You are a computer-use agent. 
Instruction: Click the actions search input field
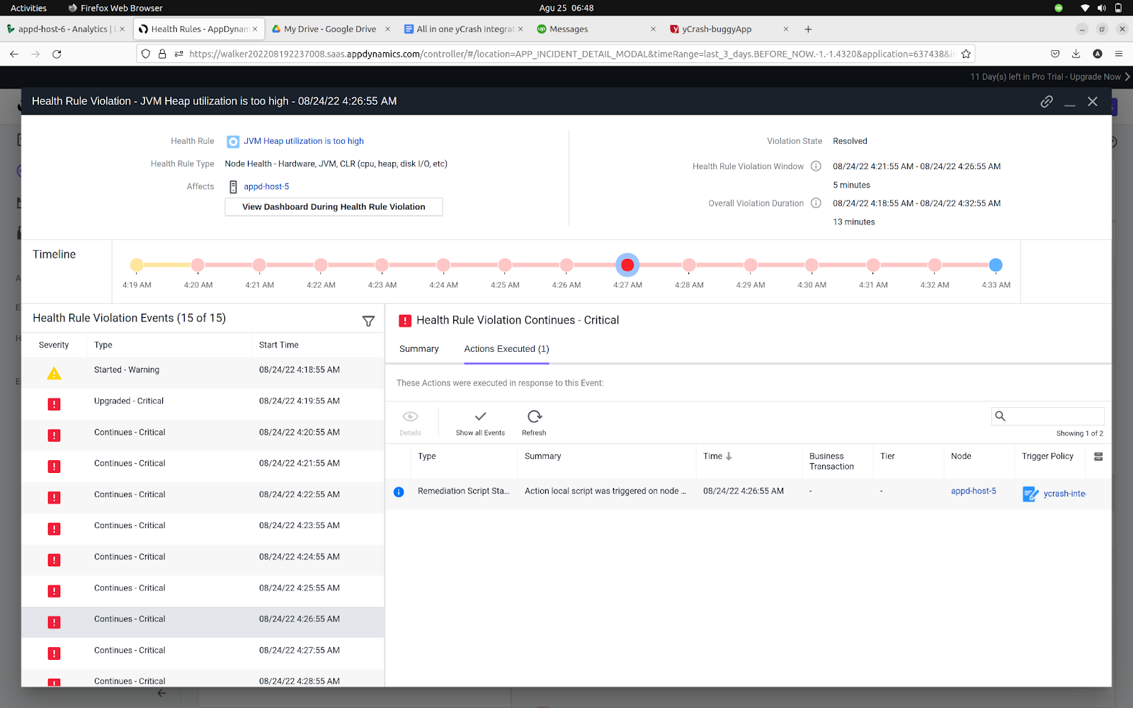pyautogui.click(x=1048, y=416)
